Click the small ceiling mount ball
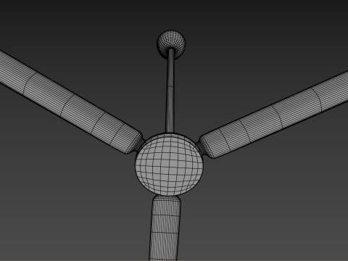 pos(171,44)
